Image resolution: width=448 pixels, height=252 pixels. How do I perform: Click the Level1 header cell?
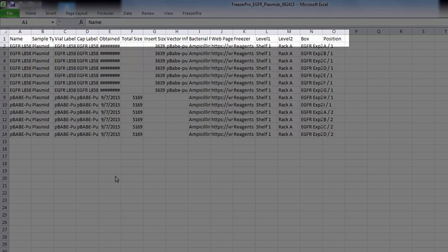(267, 39)
